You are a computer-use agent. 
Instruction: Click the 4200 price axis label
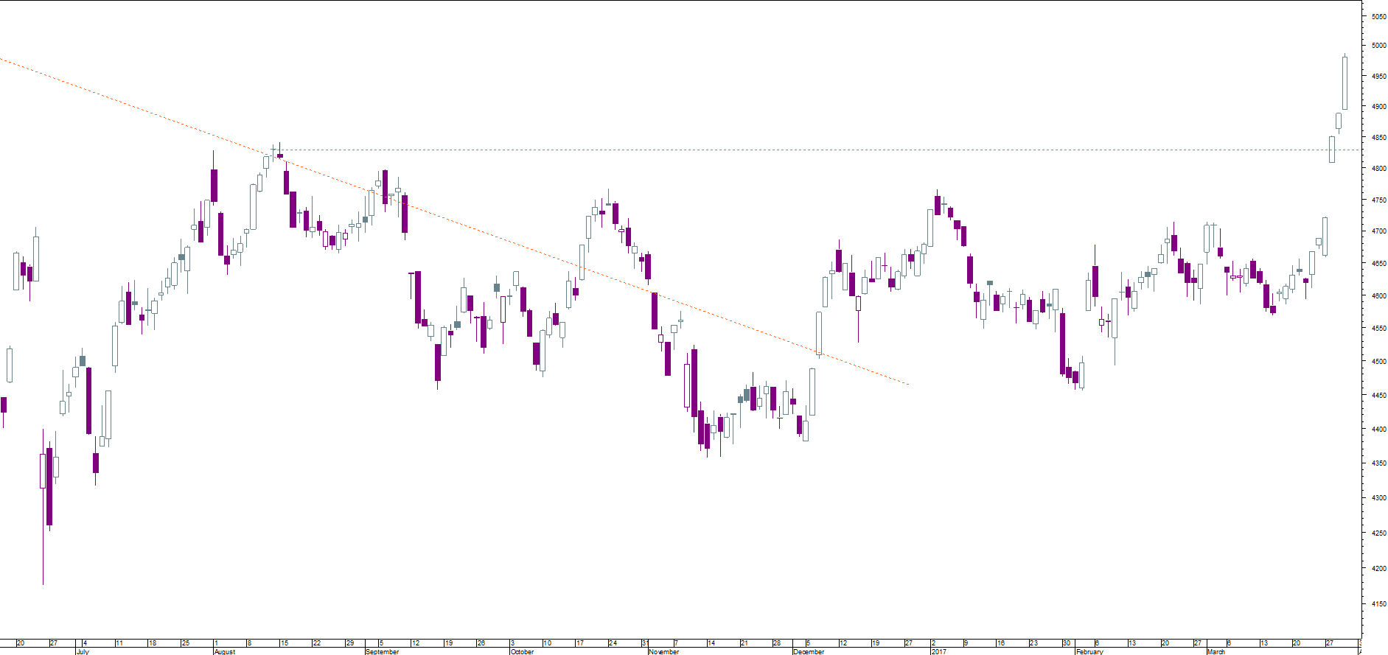pyautogui.click(x=1378, y=569)
